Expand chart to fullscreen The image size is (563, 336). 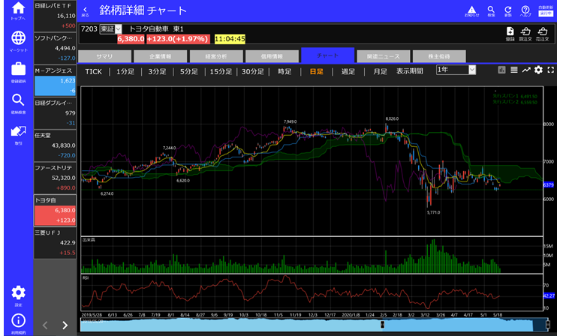(550, 70)
